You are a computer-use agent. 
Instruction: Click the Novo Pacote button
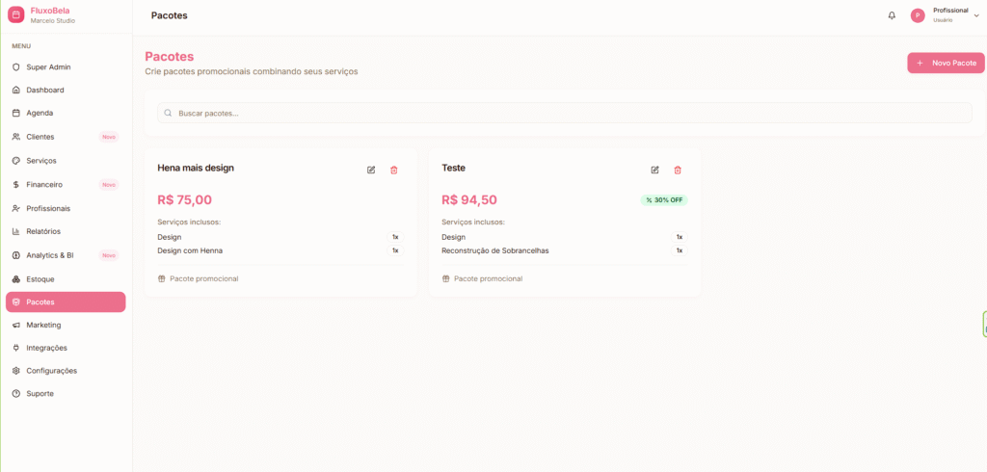946,63
